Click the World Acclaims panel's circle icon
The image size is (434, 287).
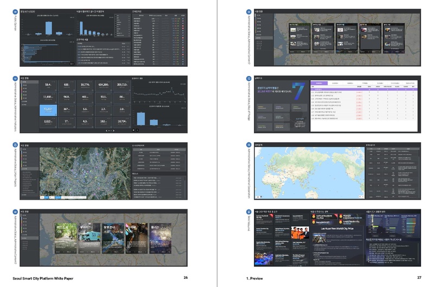tap(248, 212)
